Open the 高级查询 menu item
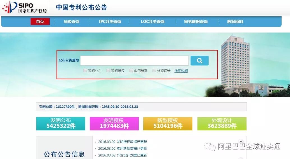290x159 pixels. click(72, 22)
